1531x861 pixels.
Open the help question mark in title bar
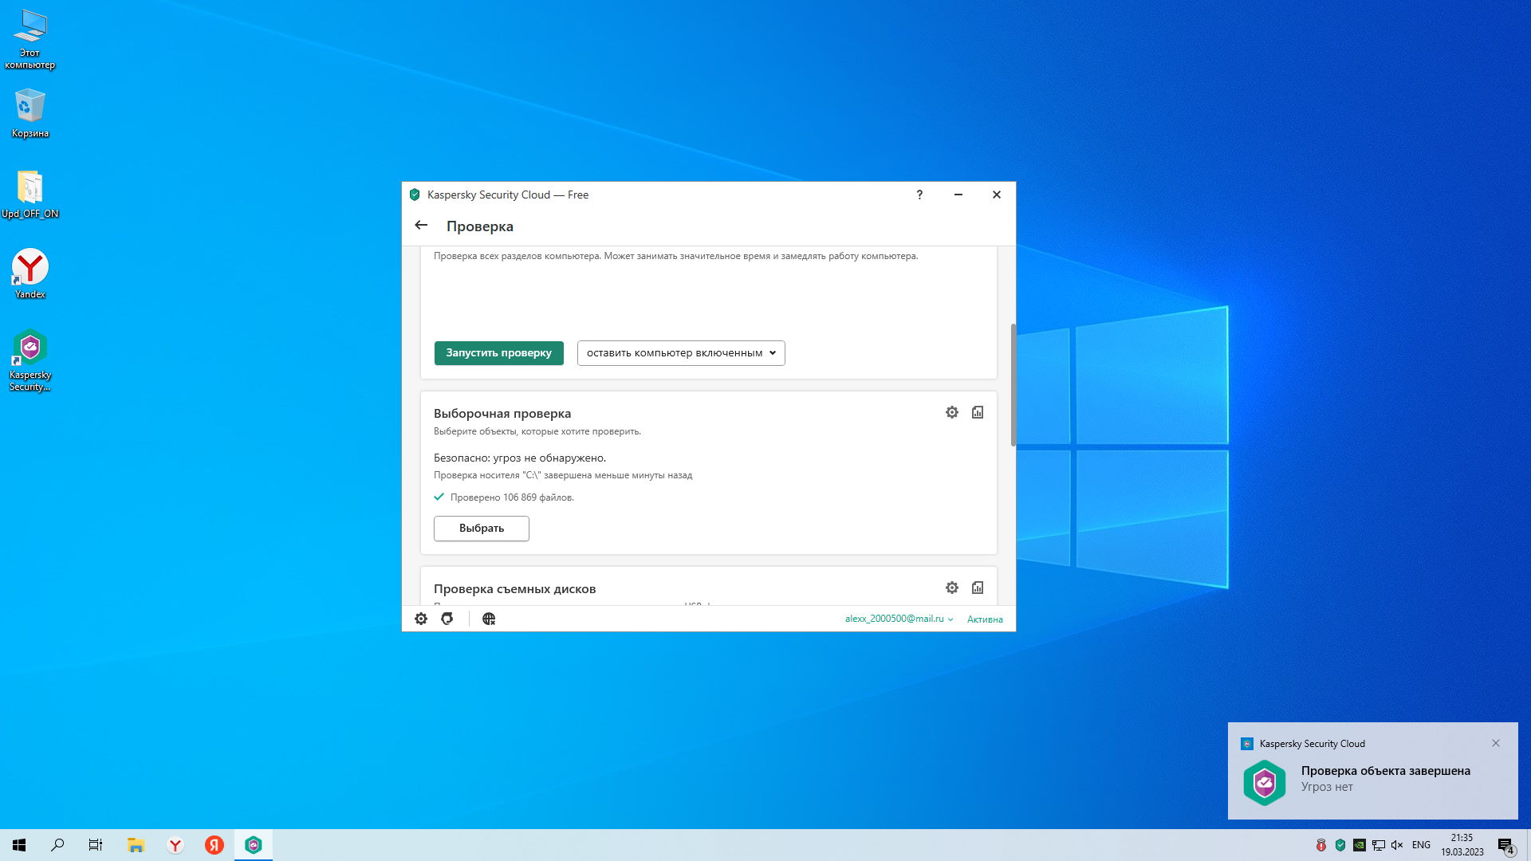[x=919, y=195]
